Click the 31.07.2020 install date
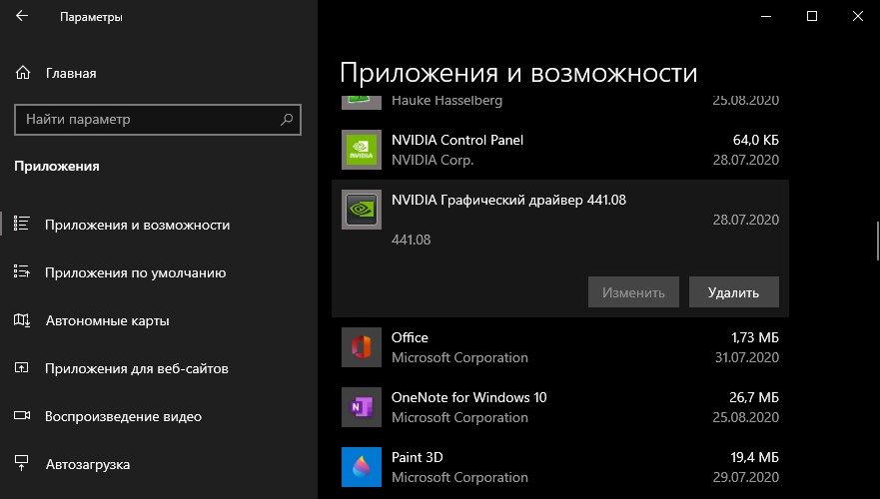The width and height of the screenshot is (880, 499). click(746, 357)
